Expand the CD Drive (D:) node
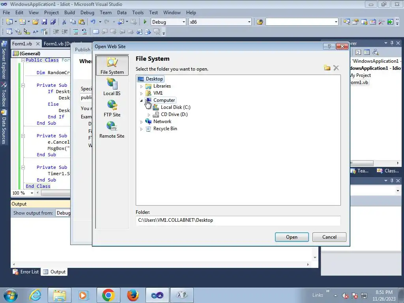 pyautogui.click(x=149, y=115)
